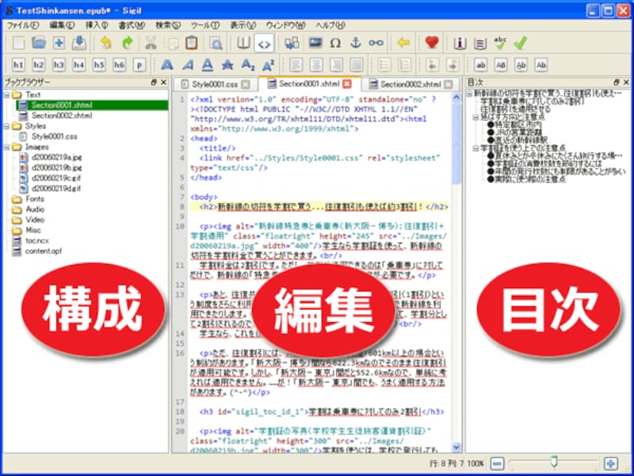
Task: Select Style0001.css in the Book Browser
Action: (53, 136)
